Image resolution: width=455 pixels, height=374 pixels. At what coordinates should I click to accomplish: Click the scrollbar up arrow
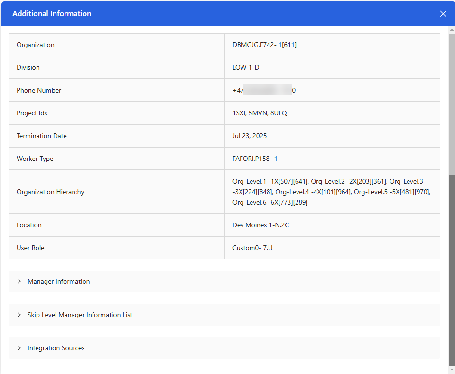(x=451, y=29)
